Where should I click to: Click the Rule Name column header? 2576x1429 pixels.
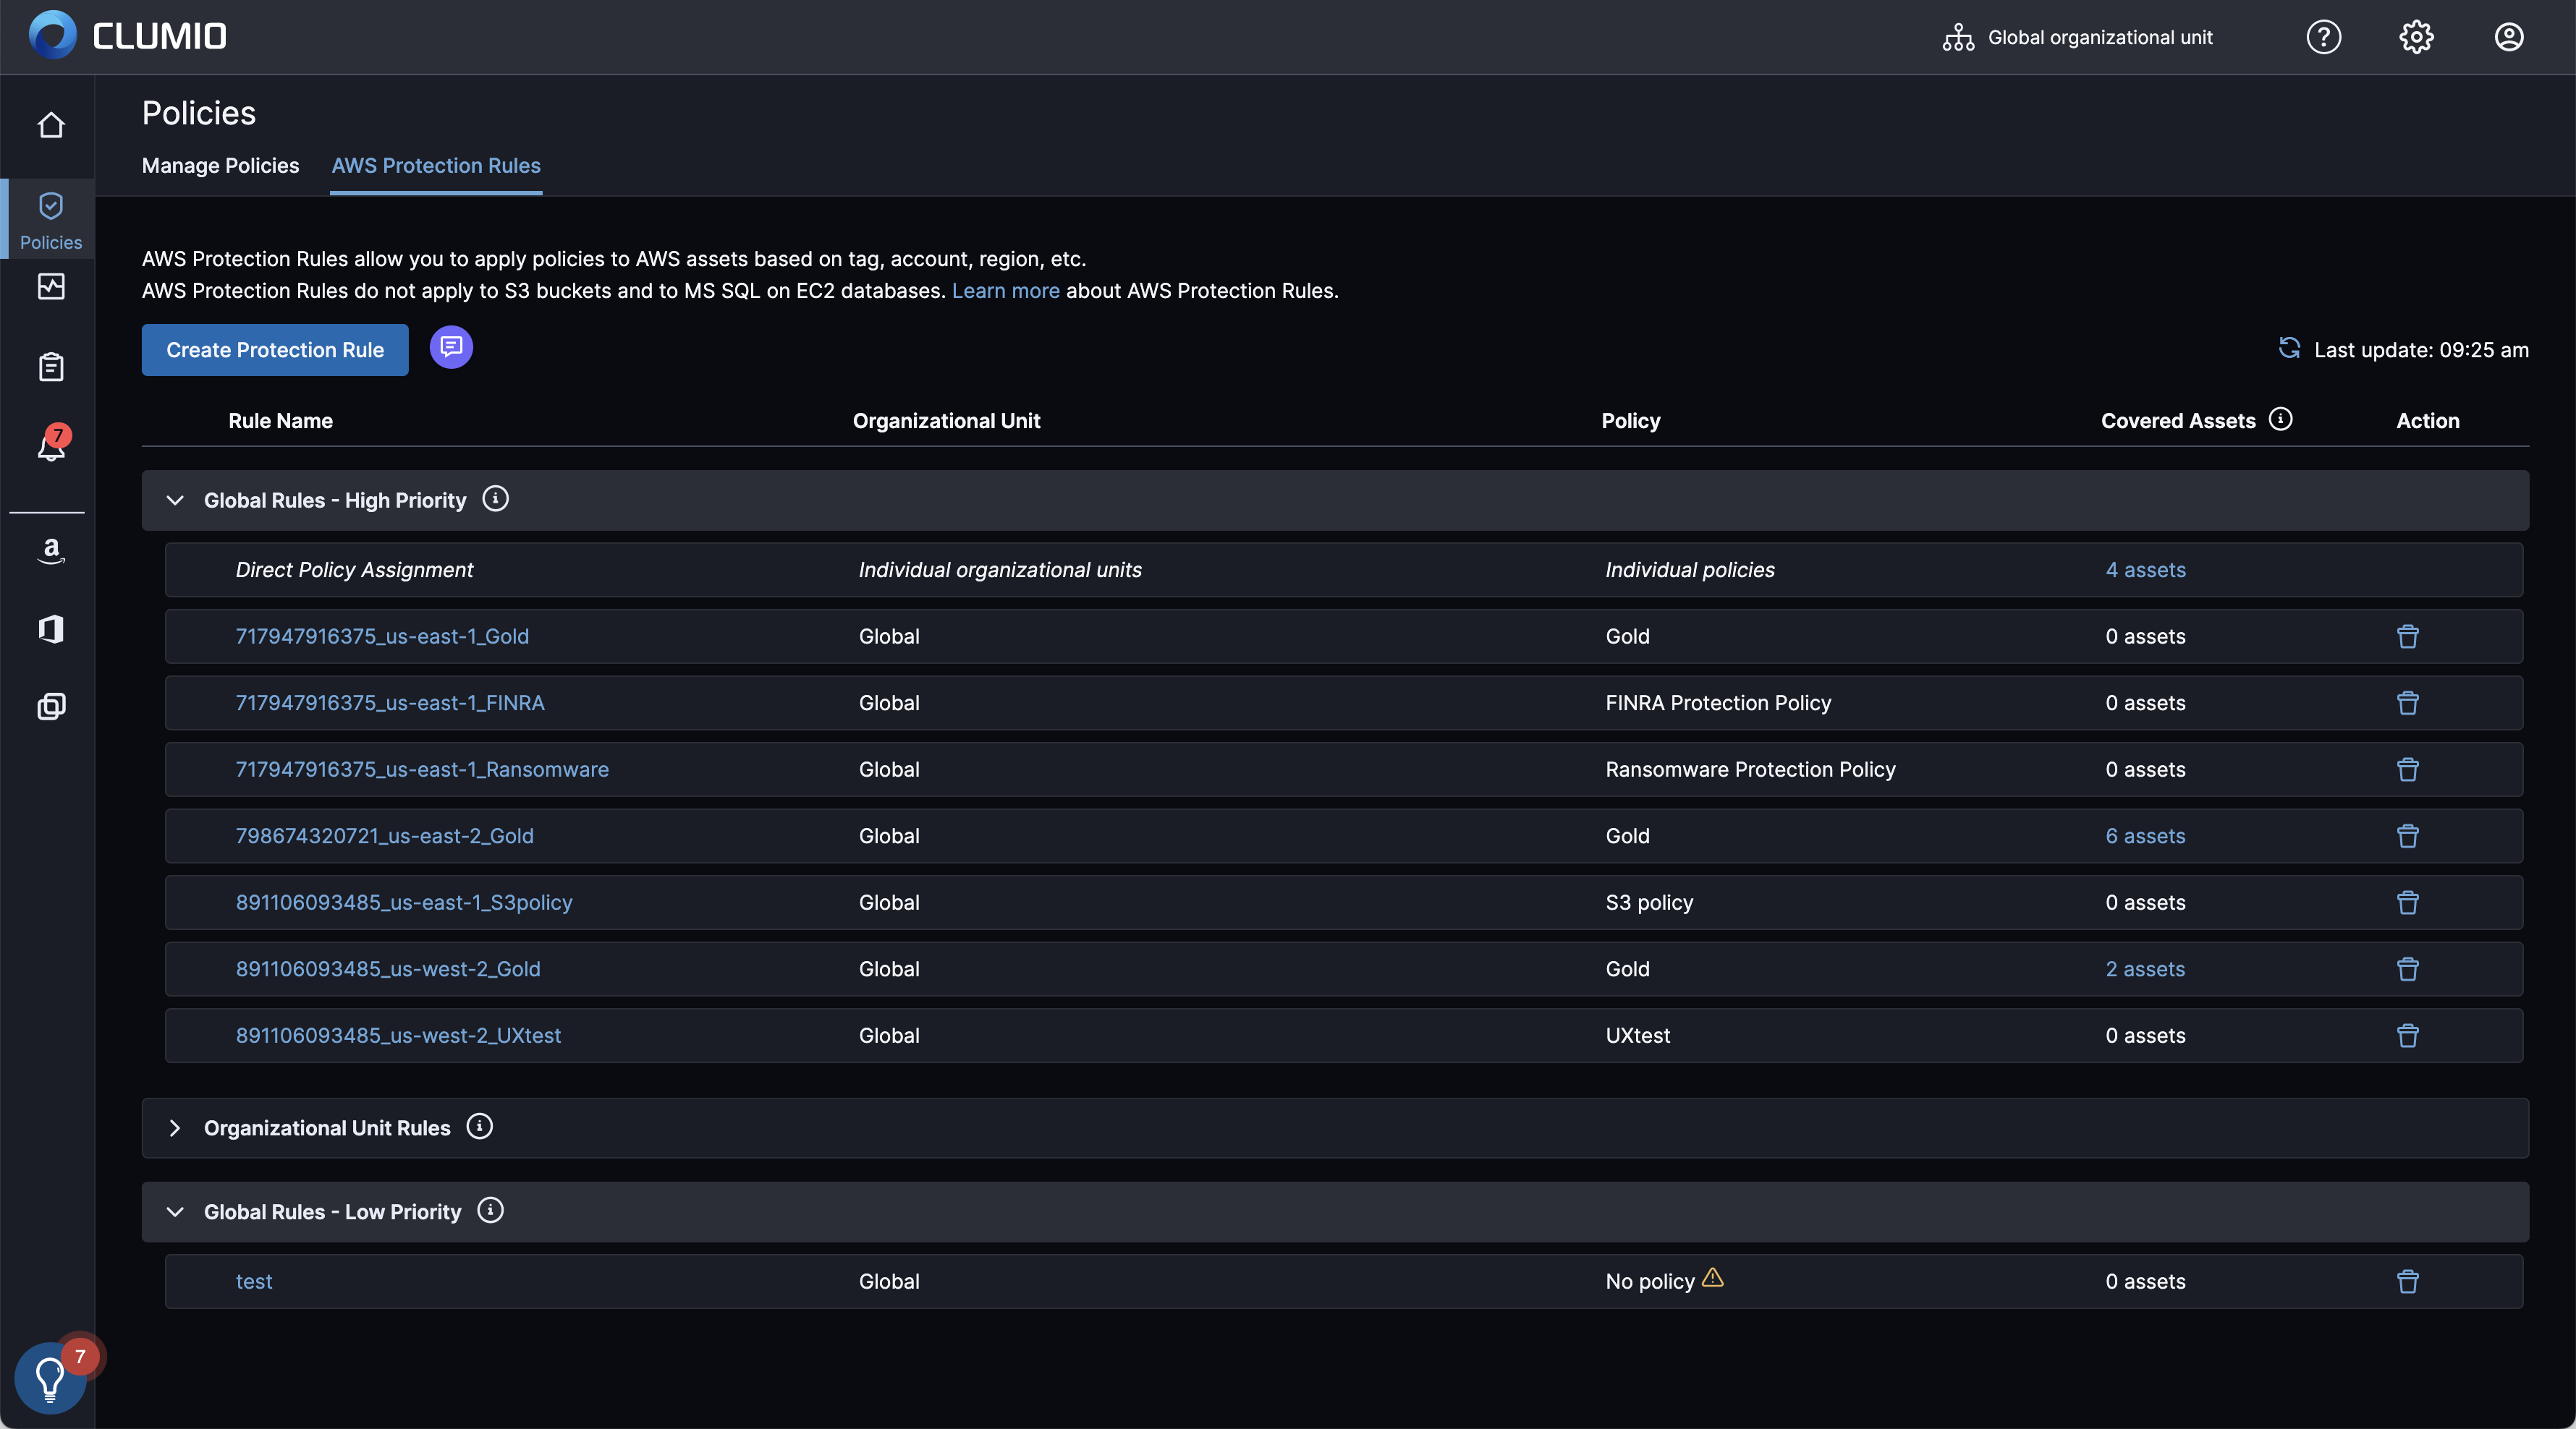tap(280, 421)
